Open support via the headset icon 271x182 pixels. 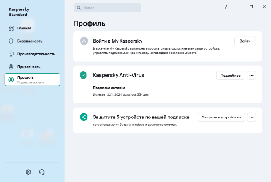42,172
